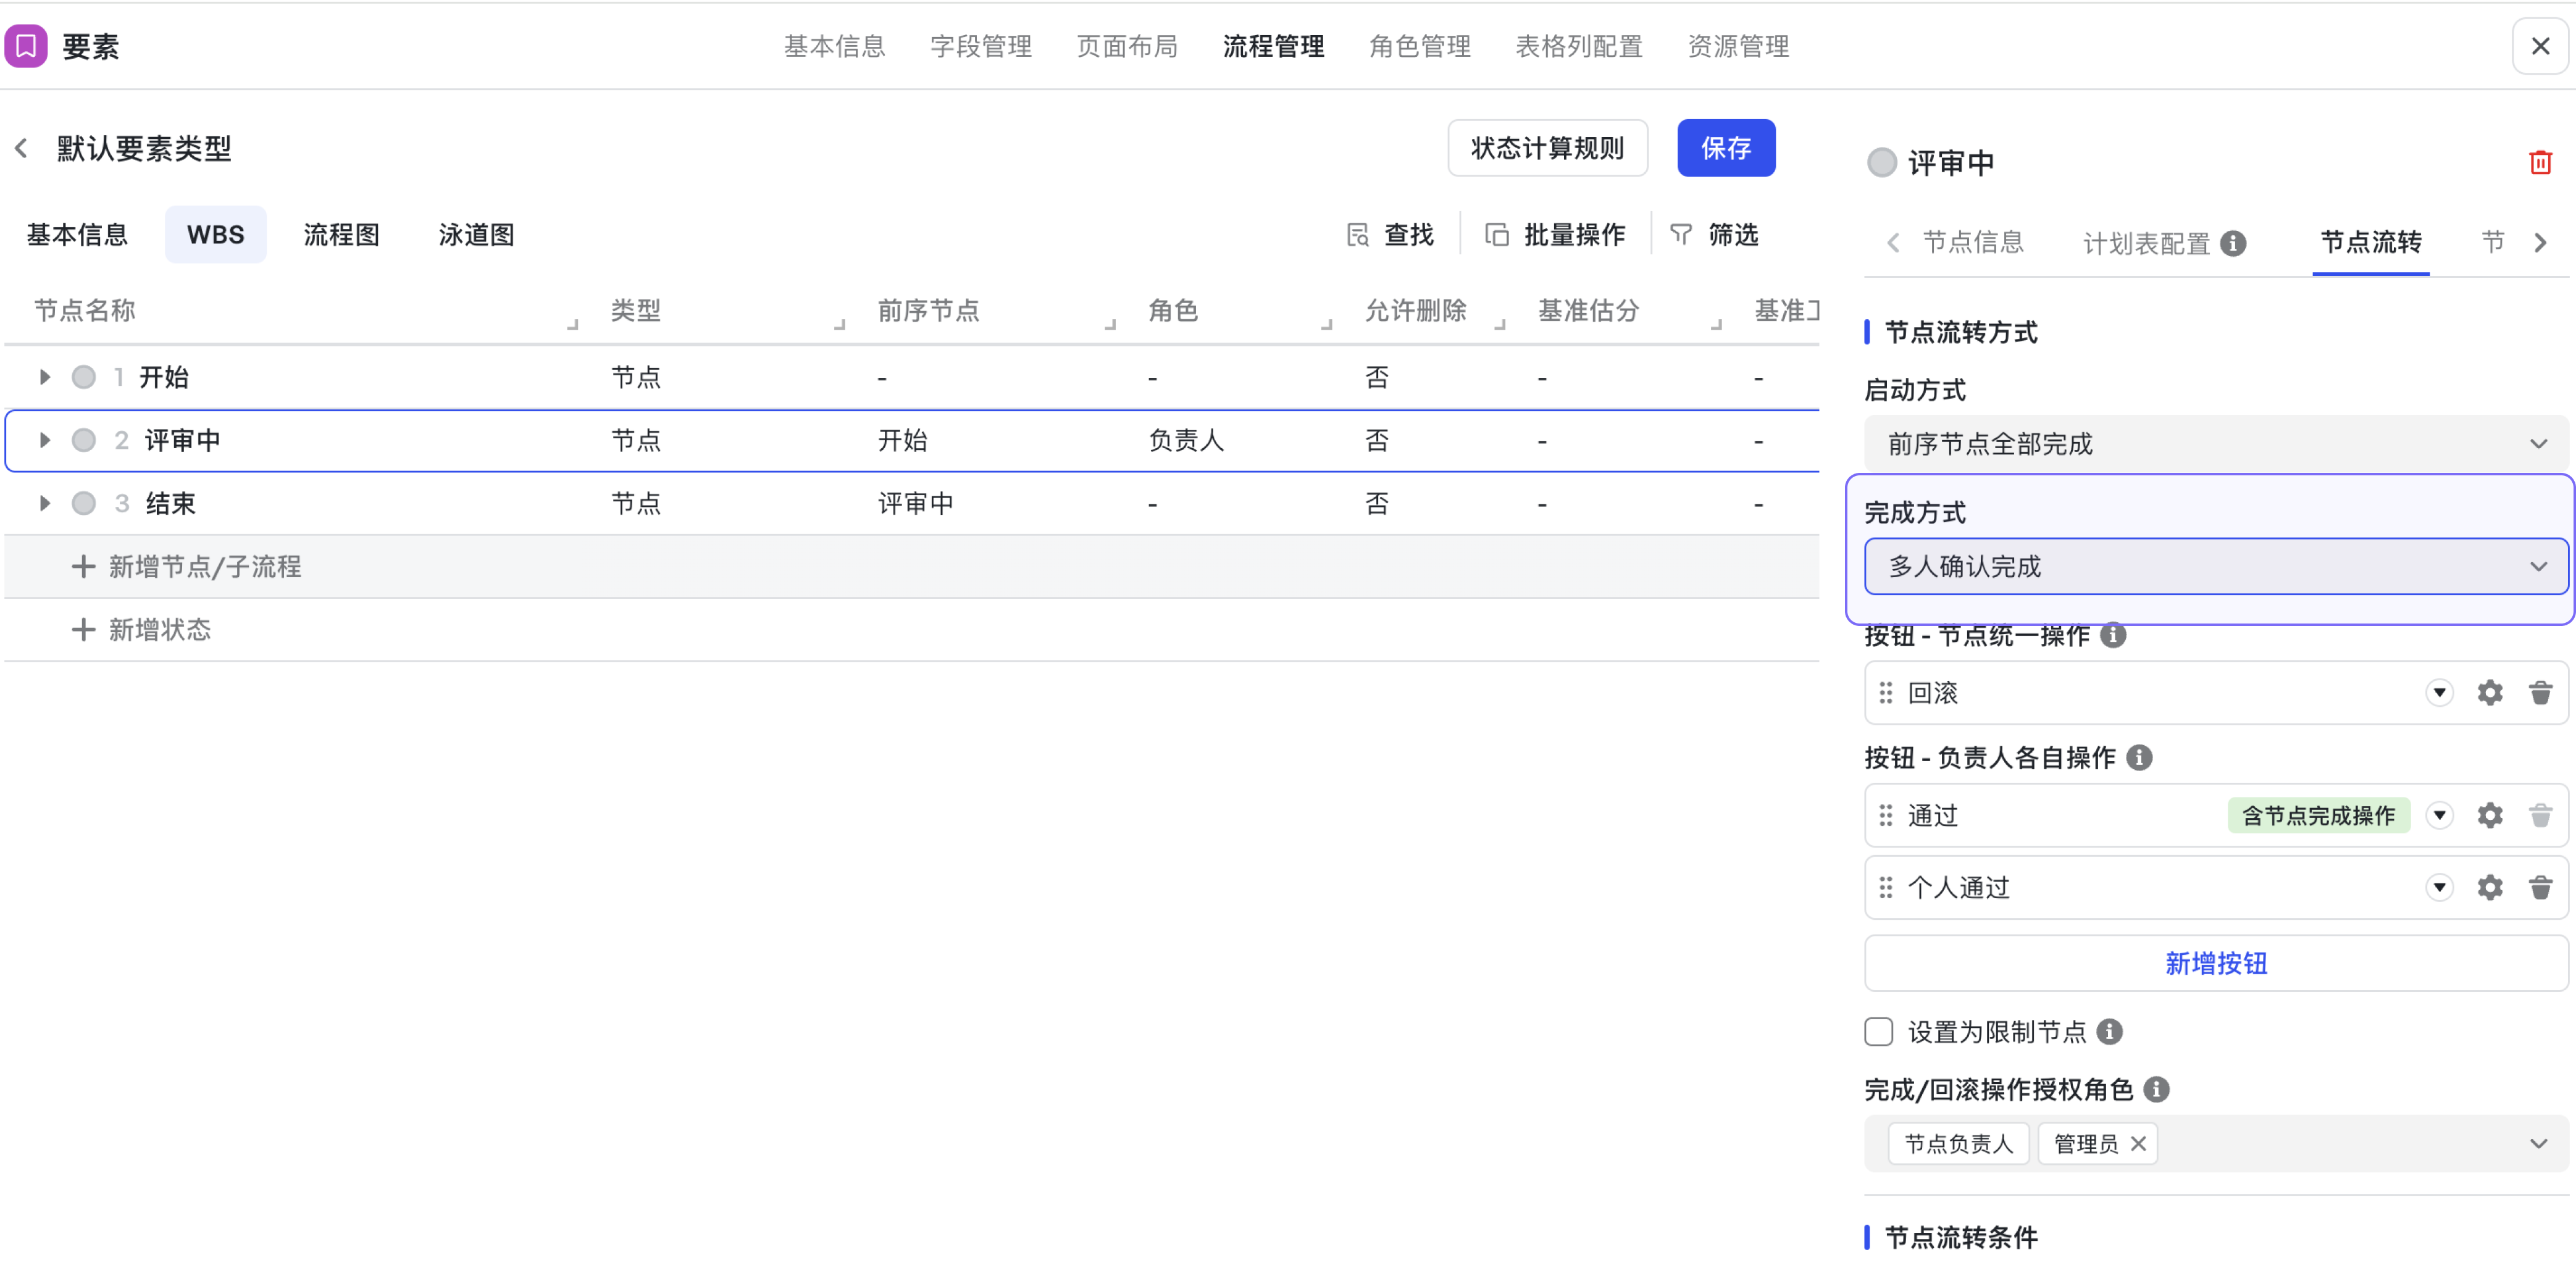
Task: Open the 流程图 view tab
Action: point(342,235)
